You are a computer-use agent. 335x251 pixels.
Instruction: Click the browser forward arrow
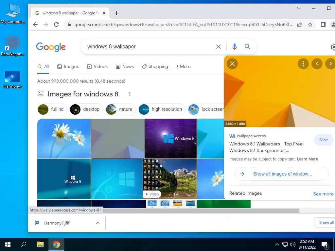pos(46,25)
